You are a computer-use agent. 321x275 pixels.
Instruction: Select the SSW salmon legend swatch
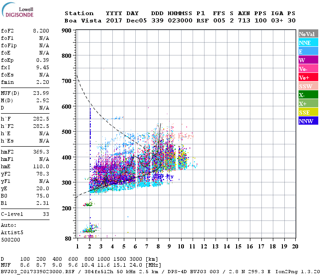point(308,86)
